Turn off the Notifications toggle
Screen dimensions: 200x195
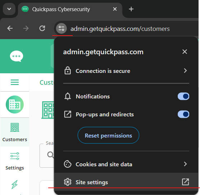(x=183, y=96)
